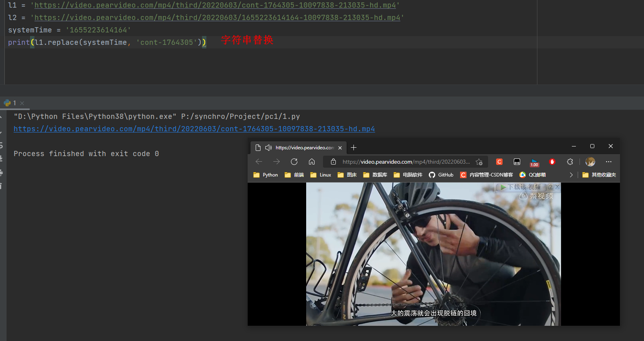
Task: Open the QQ邮箱 bookmark
Action: 533,175
